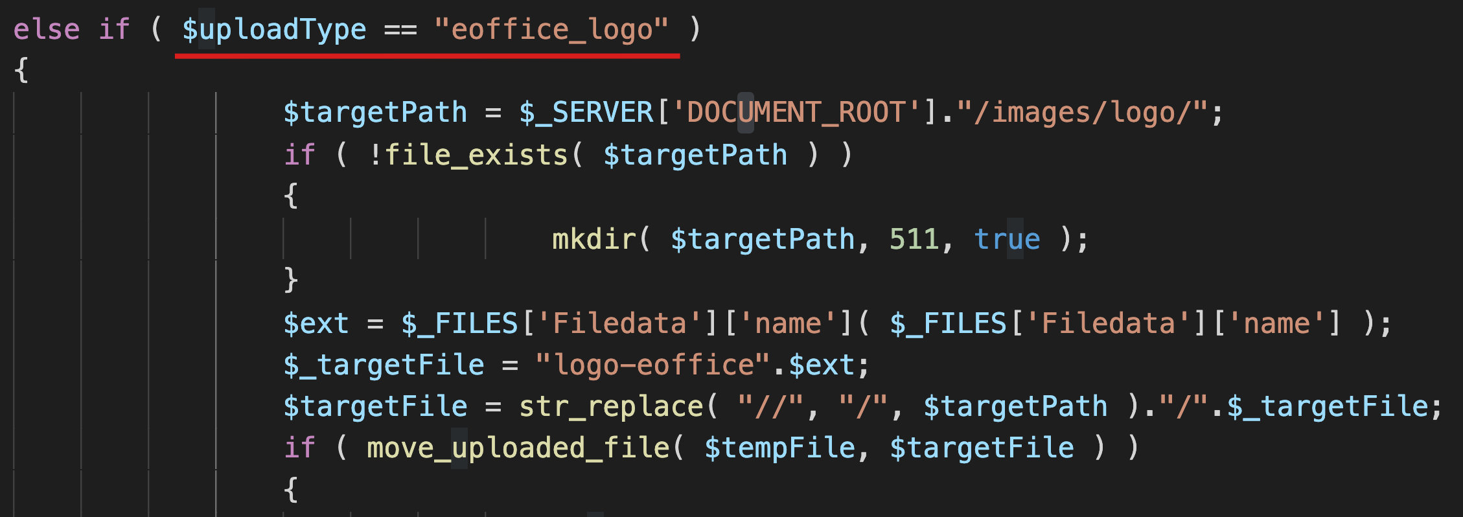Select $targetPath inside the file_exists call
Screen dimensions: 1463x517
[x=695, y=155]
